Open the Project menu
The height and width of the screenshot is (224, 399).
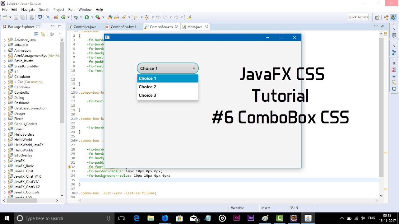click(59, 10)
